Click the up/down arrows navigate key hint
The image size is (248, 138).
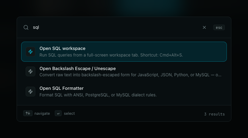(x=28, y=113)
